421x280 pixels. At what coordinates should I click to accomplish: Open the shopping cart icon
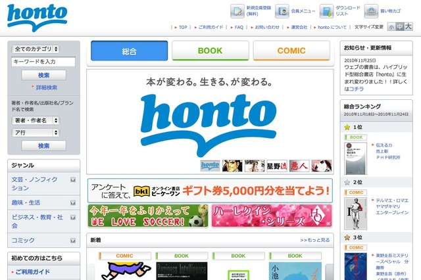pyautogui.click(x=371, y=11)
